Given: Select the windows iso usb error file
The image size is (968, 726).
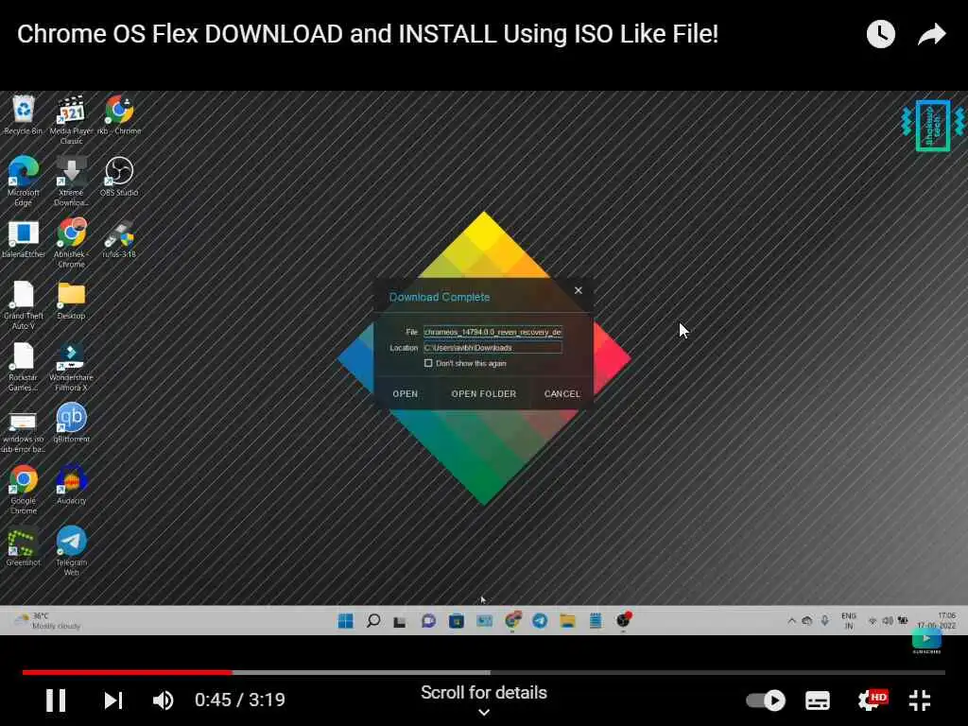Looking at the screenshot, I should pos(24,432).
